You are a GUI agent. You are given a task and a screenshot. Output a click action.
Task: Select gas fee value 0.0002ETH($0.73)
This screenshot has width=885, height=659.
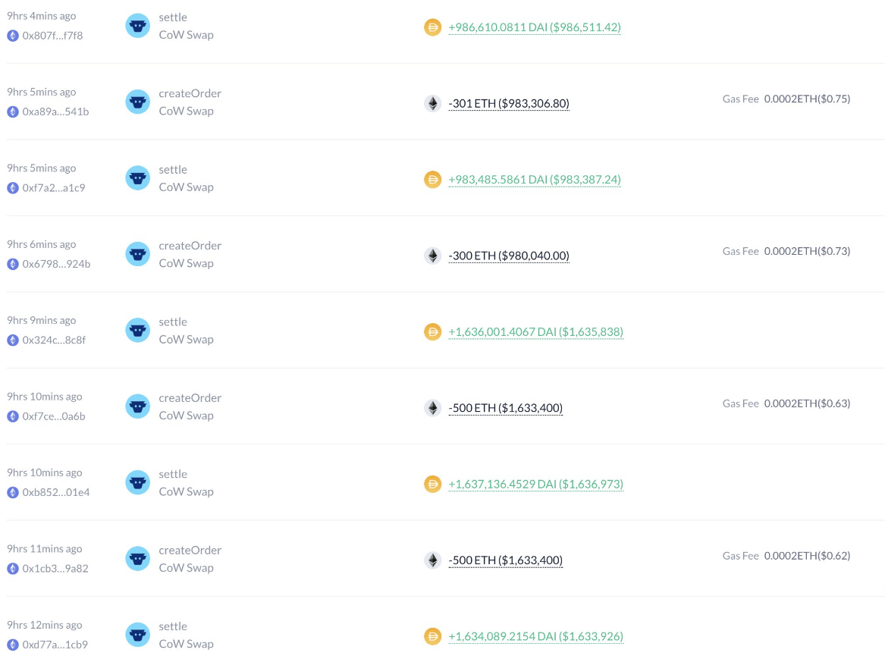[807, 251]
